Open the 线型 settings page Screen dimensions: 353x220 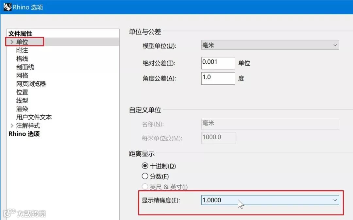tap(22, 100)
